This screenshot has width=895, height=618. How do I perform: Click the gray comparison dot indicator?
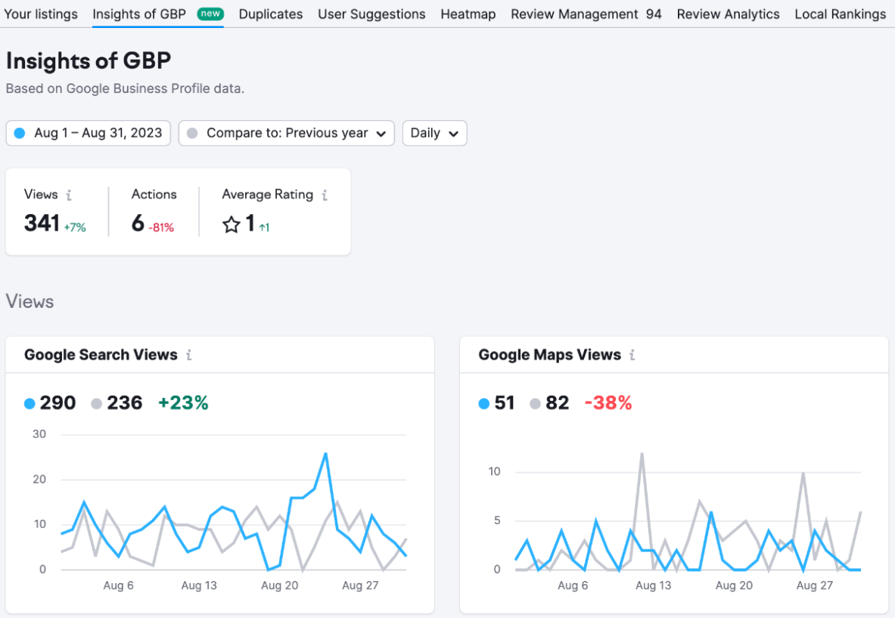194,132
